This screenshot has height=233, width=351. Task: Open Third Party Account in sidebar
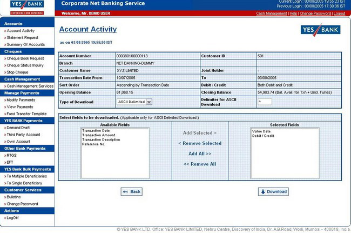[23, 135]
